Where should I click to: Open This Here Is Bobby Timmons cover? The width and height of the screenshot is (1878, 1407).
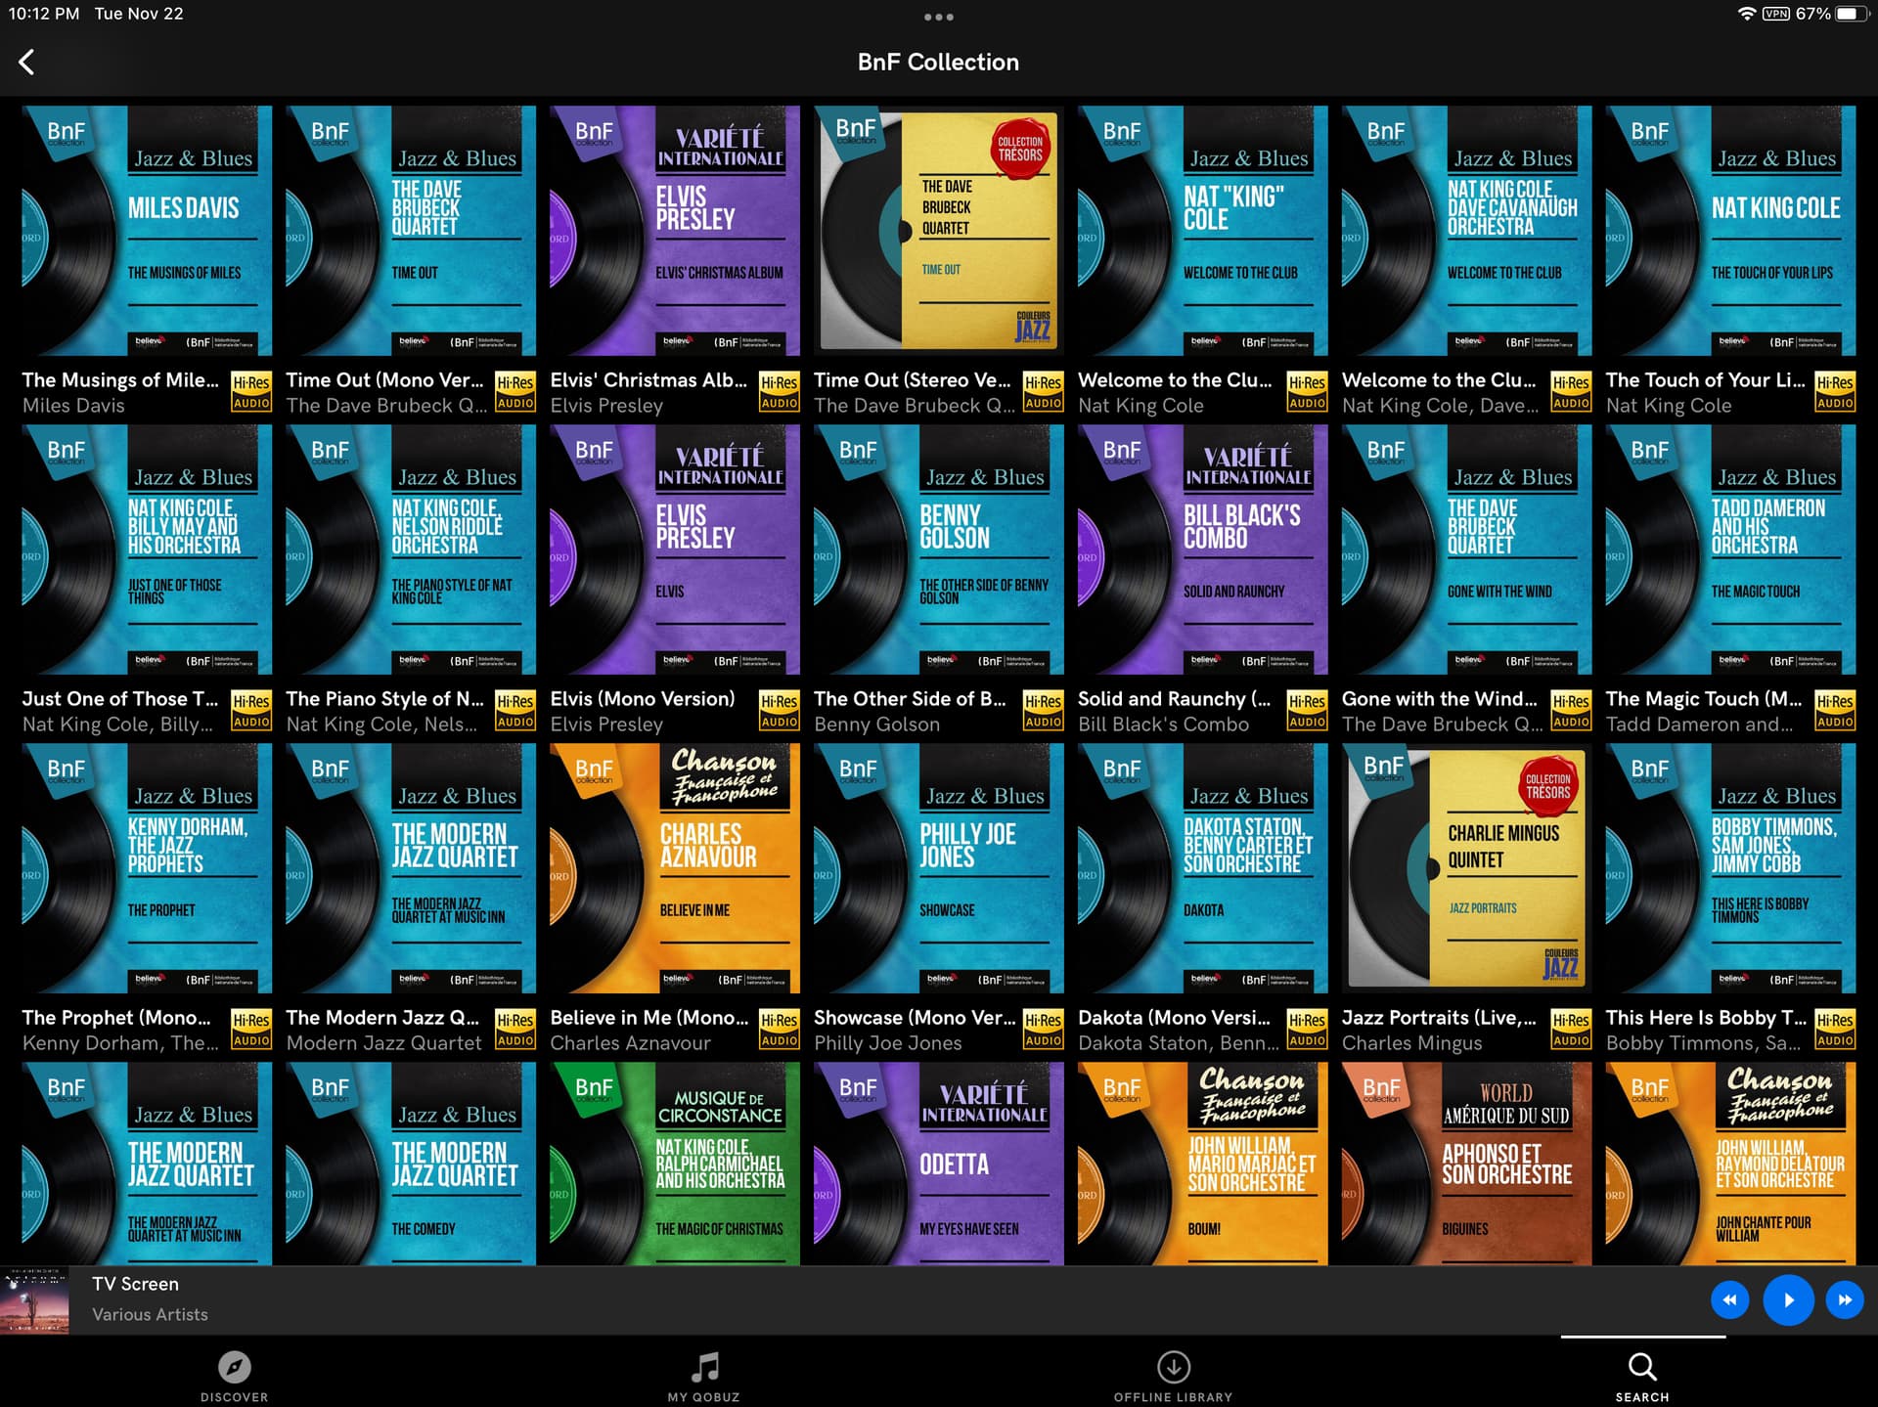1730,868
